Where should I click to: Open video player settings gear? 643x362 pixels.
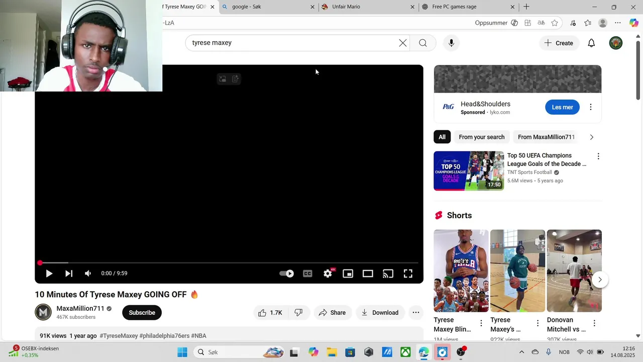(x=328, y=274)
